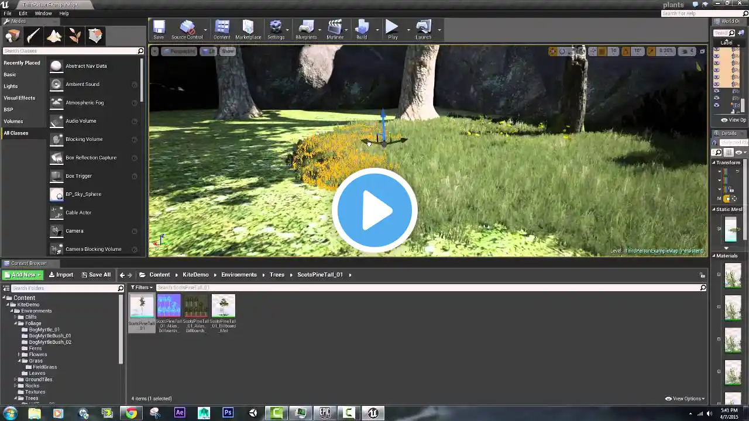The height and width of the screenshot is (421, 749).
Task: Open the Add New dropdown
Action: 23,275
